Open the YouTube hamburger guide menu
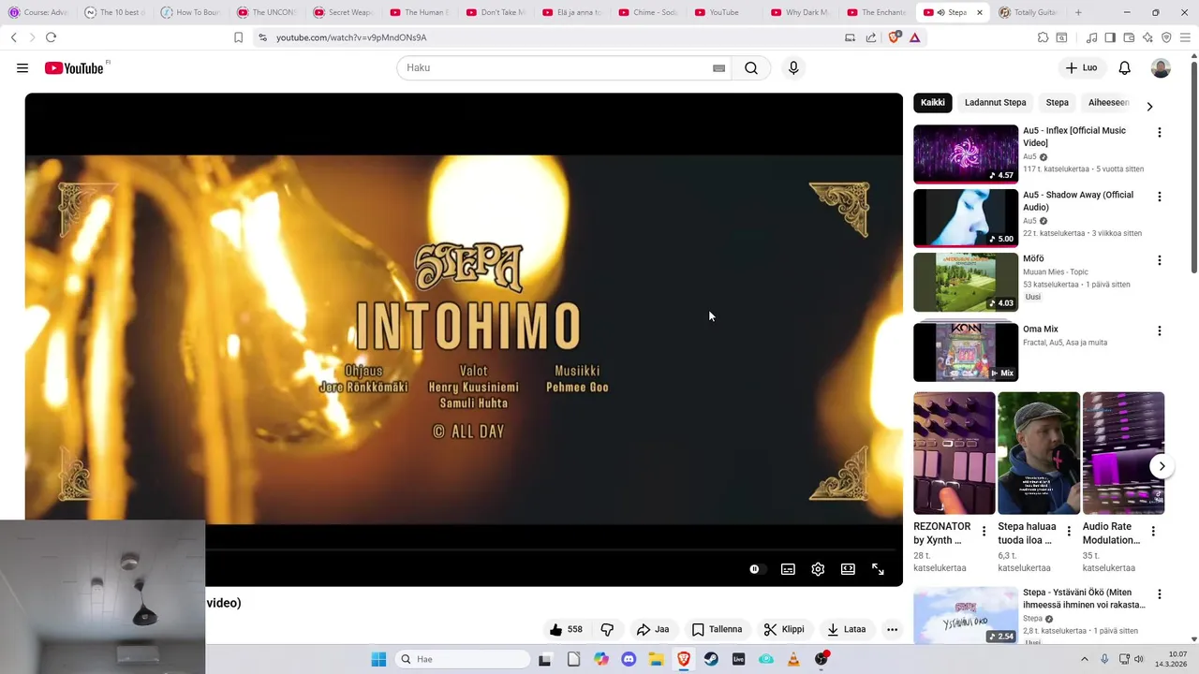 22,68
